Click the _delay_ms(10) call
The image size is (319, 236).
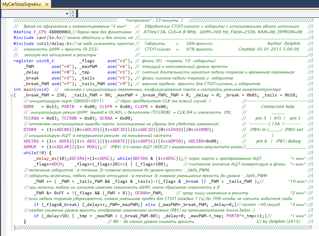[x=50, y=158]
